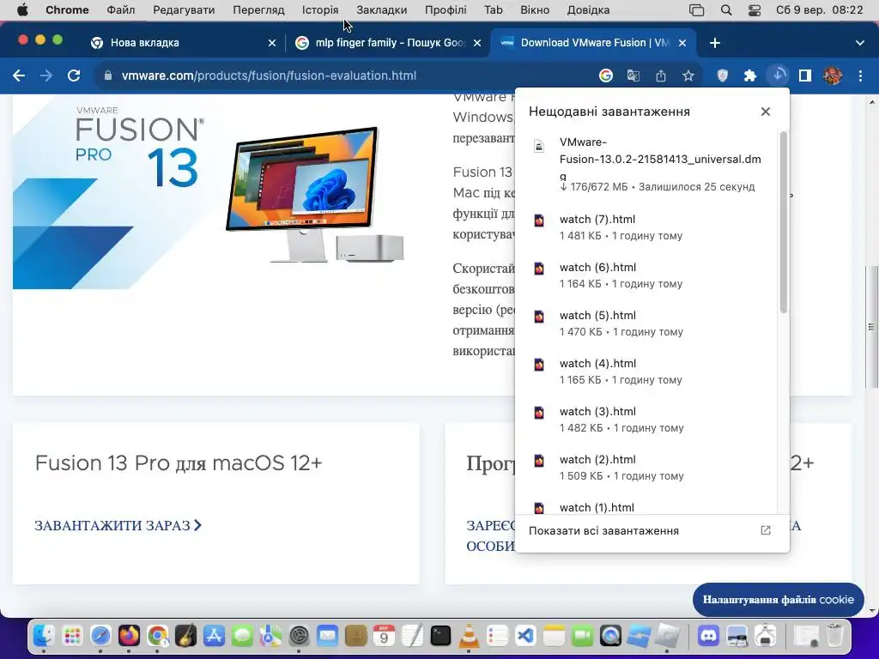The height and width of the screenshot is (659, 879).
Task: Open the Закладки menu
Action: pos(382,10)
